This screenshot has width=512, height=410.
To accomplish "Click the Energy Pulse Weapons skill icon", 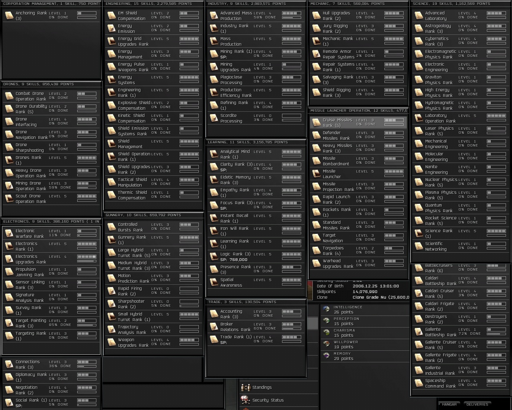I will 111,67.
